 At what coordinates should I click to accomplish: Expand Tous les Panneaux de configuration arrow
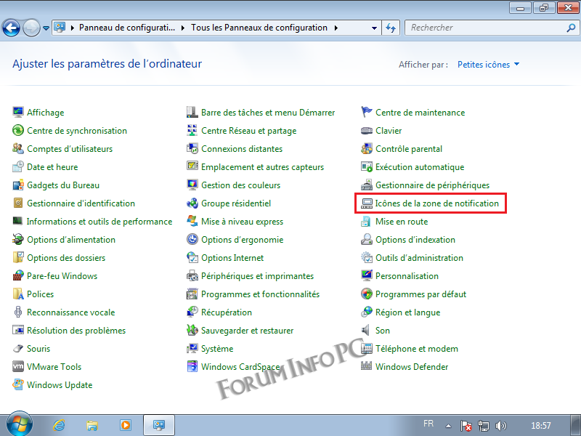[336, 28]
